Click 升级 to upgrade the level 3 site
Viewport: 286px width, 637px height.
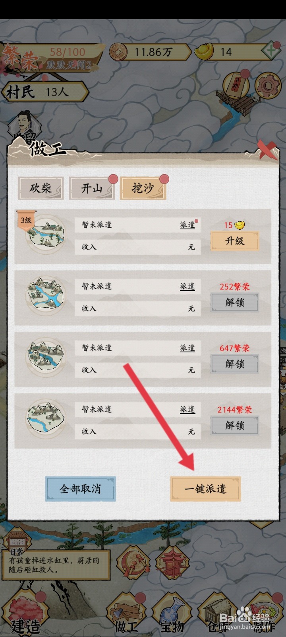(x=235, y=241)
